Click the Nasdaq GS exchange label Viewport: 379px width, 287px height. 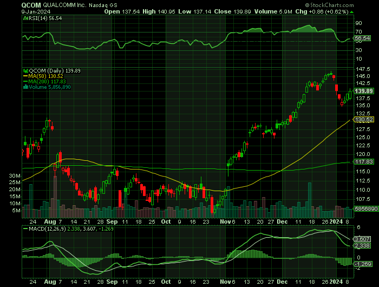[103, 5]
